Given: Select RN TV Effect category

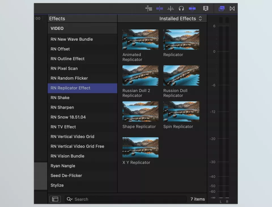Looking at the screenshot, I should pos(82,127).
